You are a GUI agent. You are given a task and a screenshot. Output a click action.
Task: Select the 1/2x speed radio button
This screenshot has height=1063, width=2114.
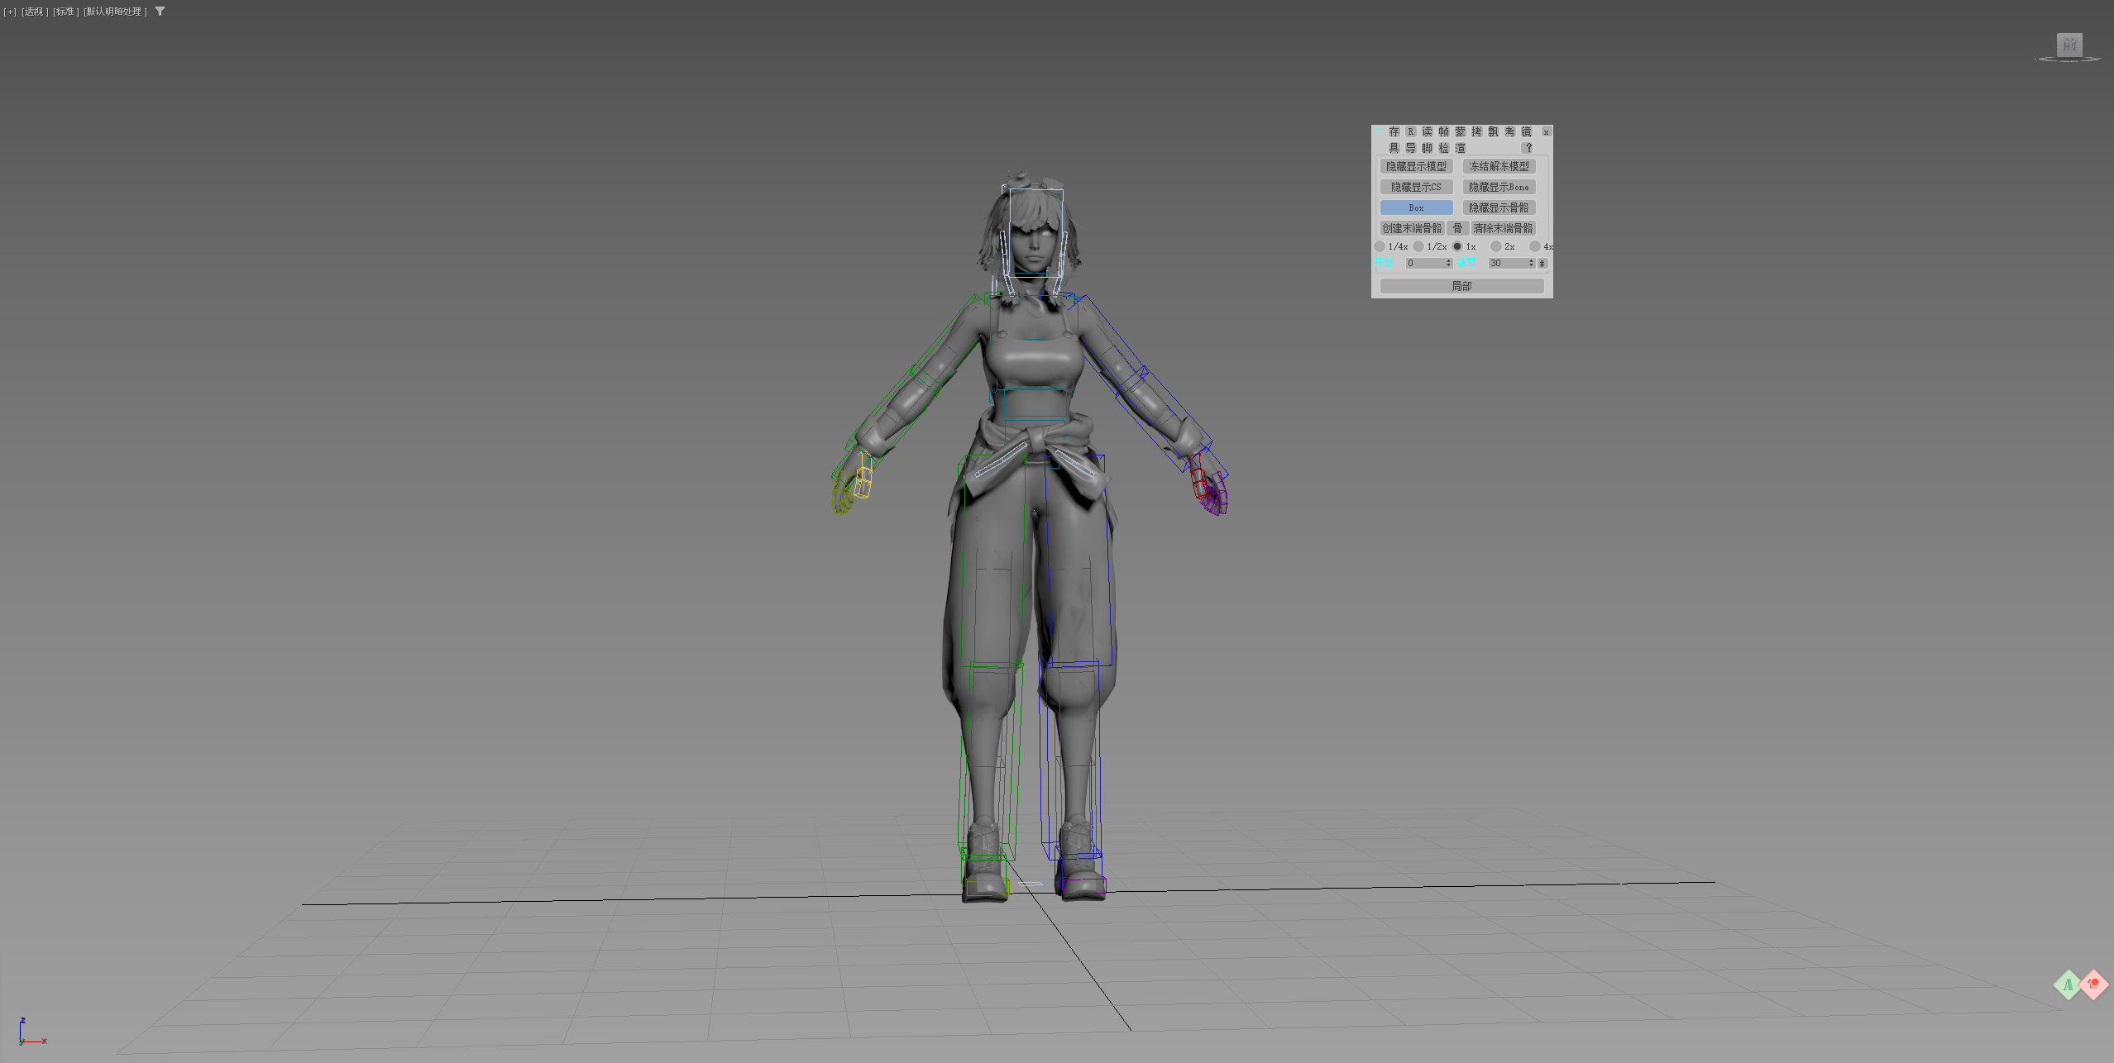1418,246
